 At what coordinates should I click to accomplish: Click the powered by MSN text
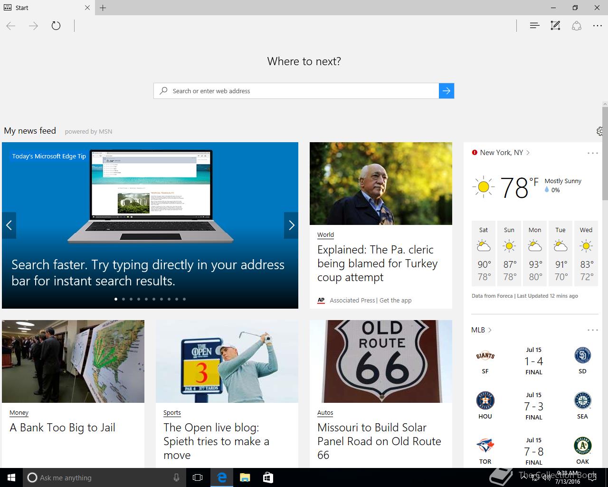(88, 132)
